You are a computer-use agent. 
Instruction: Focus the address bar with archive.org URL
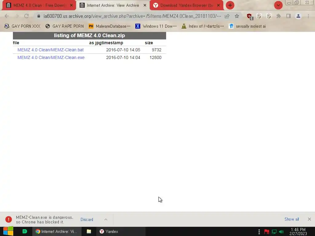coord(132,16)
